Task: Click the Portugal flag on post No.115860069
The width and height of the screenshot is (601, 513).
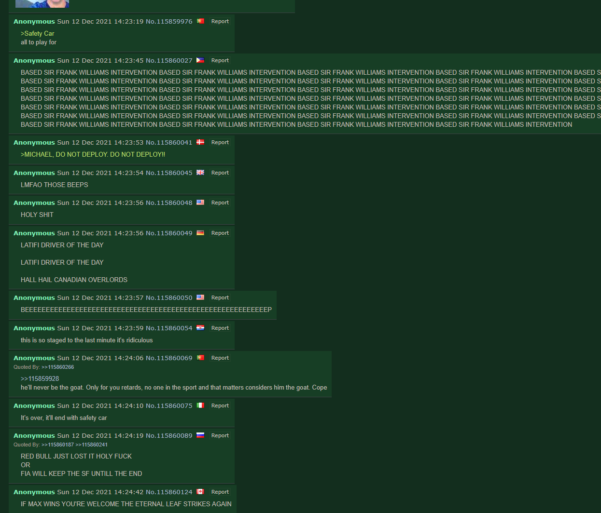Action: pyautogui.click(x=200, y=358)
